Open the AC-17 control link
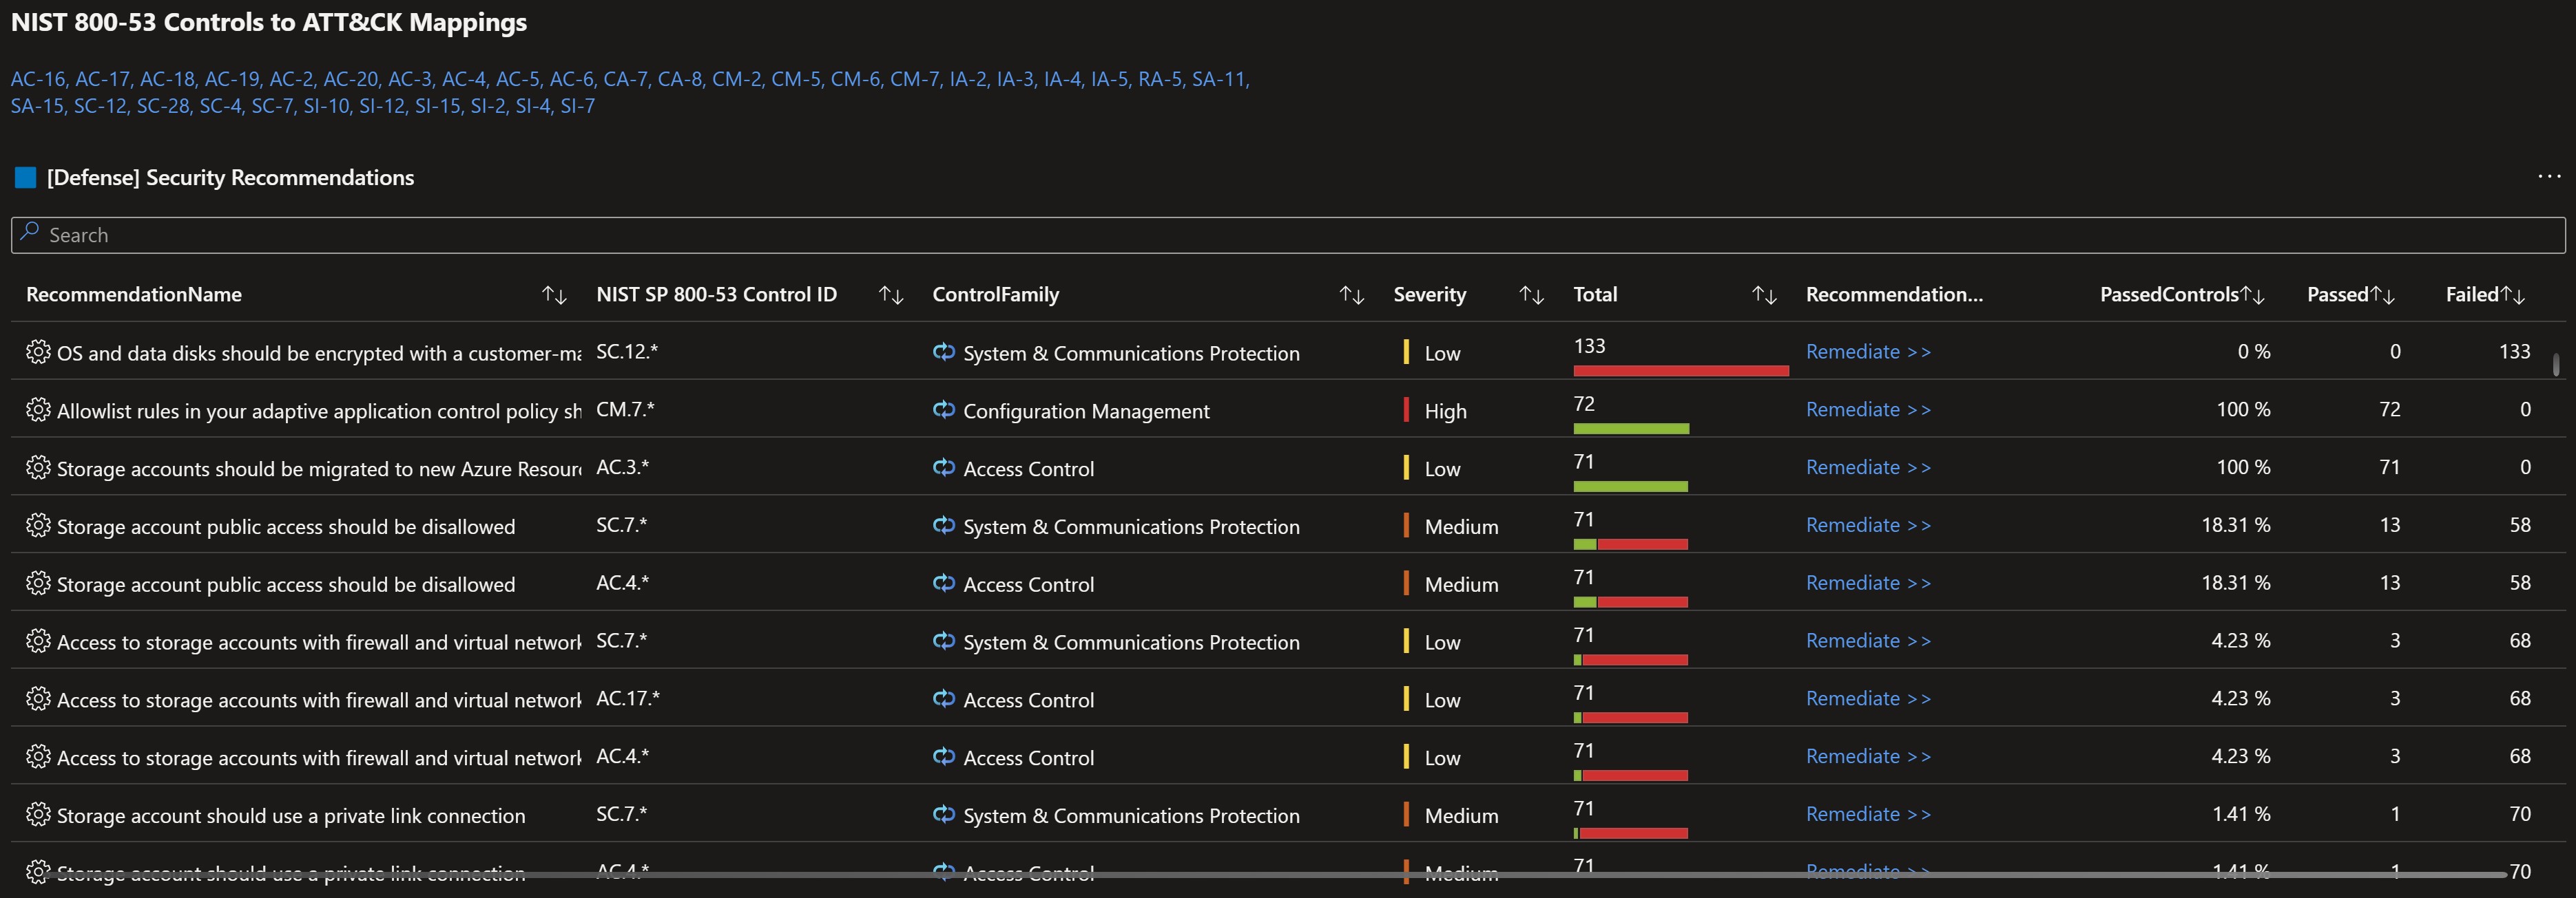This screenshot has width=2576, height=898. [102, 79]
